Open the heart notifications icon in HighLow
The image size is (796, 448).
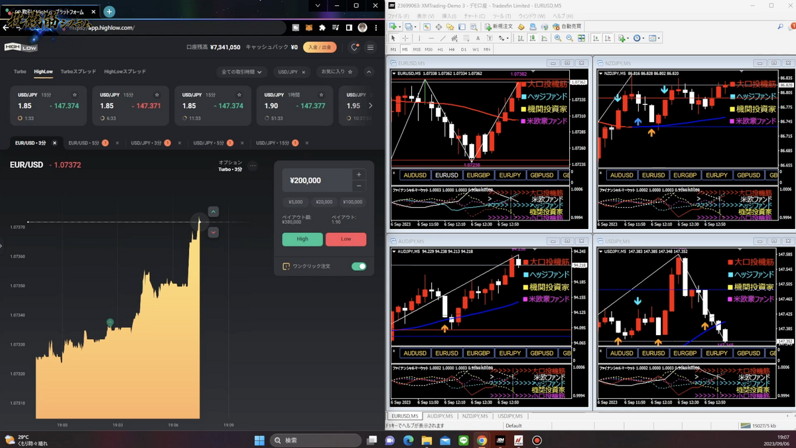(x=355, y=47)
